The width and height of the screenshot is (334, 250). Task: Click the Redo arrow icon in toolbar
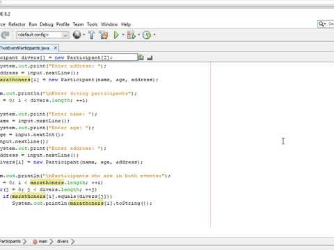pos(5,35)
